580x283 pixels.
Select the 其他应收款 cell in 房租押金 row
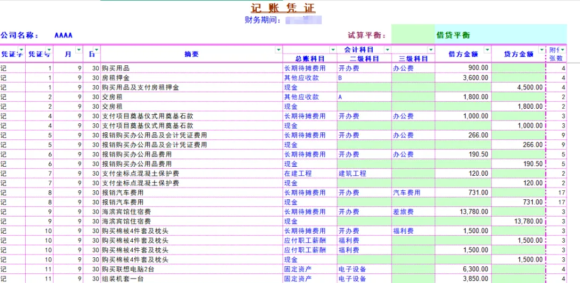pos(310,78)
